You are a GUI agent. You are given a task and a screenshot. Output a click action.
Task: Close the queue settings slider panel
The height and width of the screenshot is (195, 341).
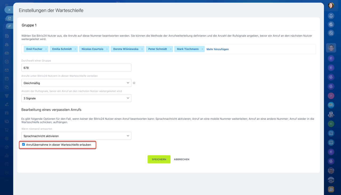click(9, 10)
